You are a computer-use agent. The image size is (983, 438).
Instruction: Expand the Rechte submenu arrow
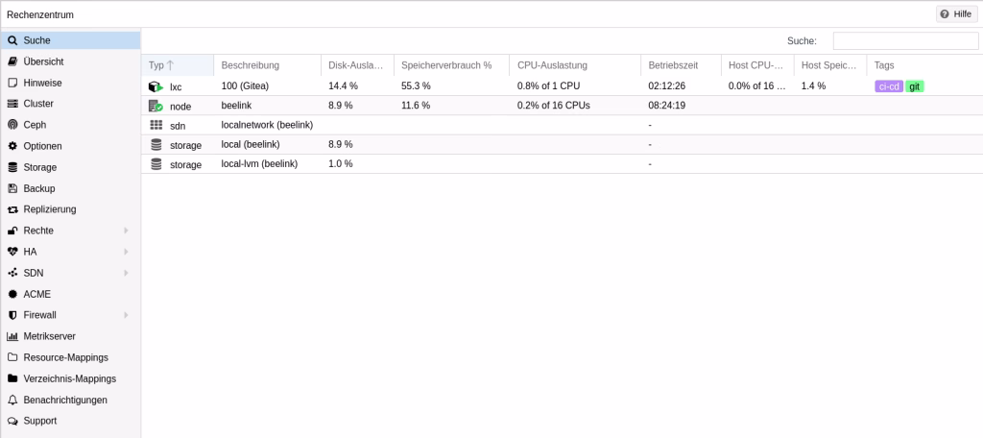coord(126,231)
